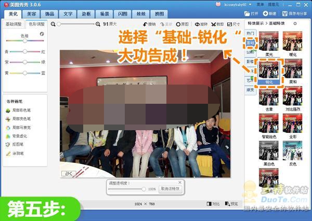Select the 背景虚化 background blur tool

(x=16, y=136)
